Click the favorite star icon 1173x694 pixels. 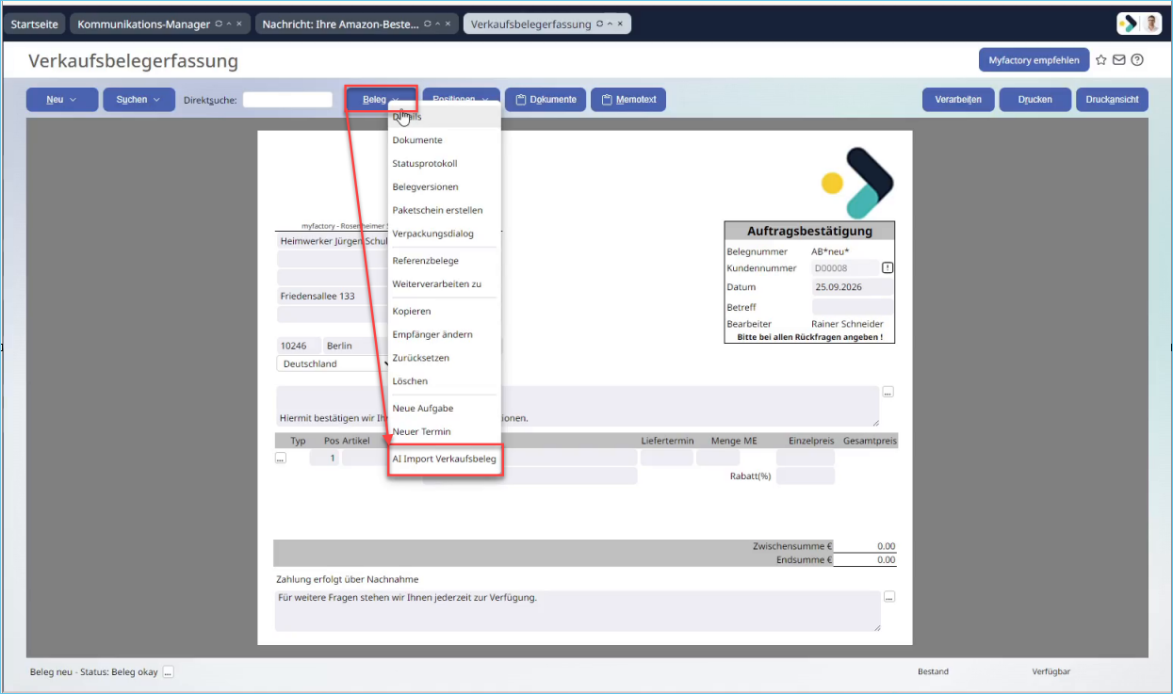click(1101, 60)
